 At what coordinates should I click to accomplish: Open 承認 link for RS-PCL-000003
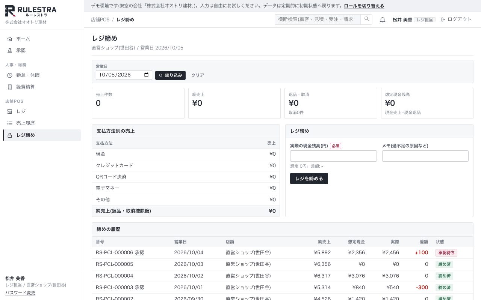(x=139, y=288)
